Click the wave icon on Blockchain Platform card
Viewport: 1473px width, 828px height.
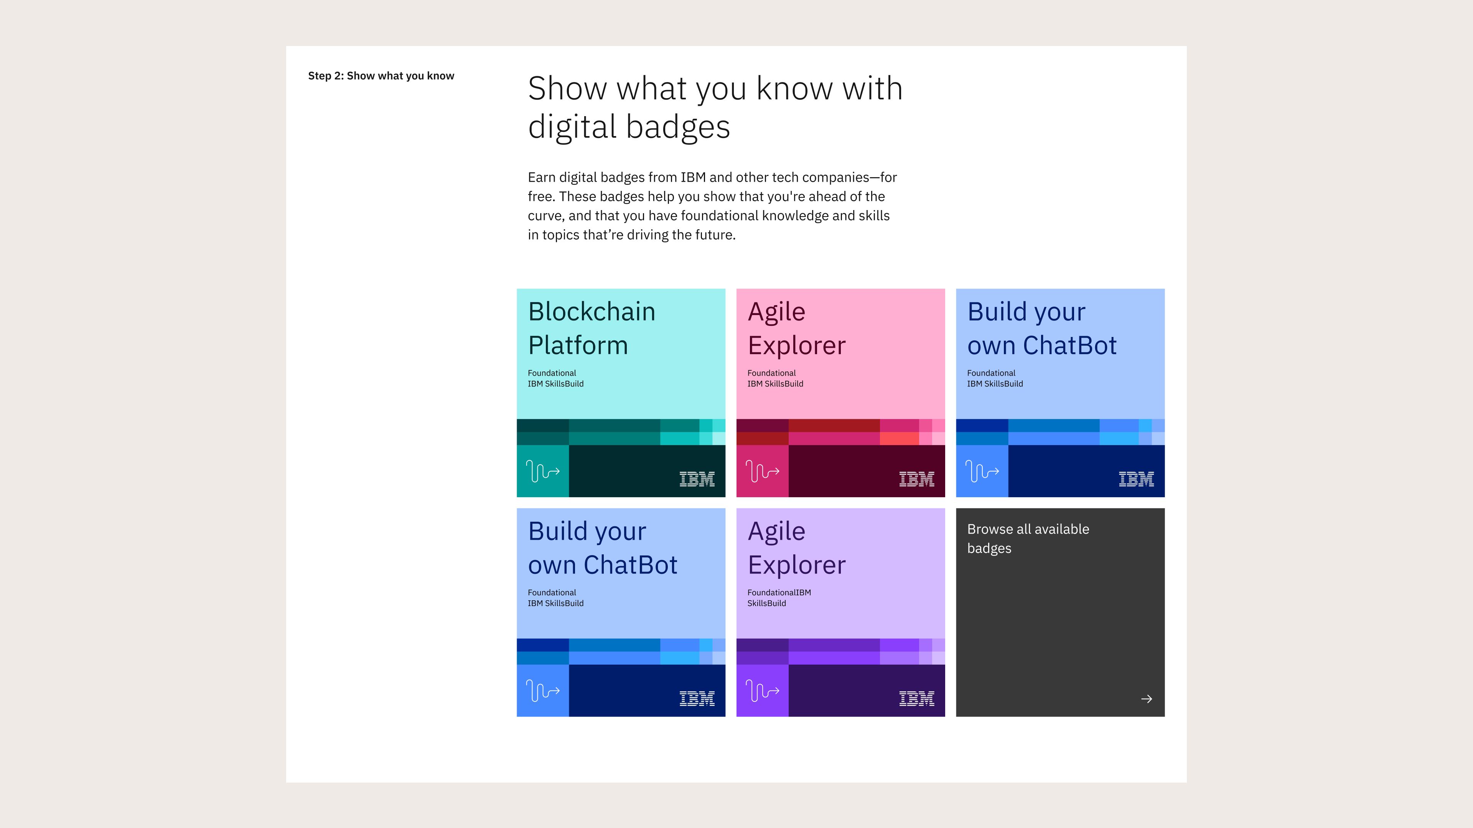[x=542, y=471]
